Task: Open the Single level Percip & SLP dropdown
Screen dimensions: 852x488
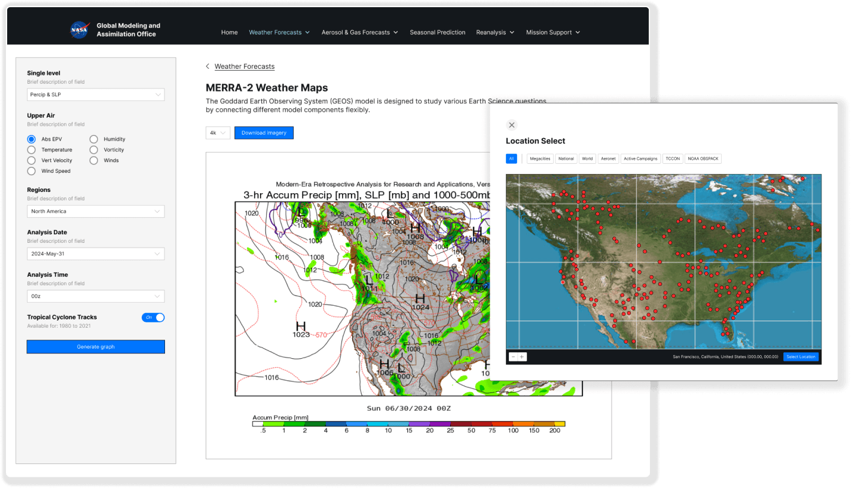Action: 96,94
